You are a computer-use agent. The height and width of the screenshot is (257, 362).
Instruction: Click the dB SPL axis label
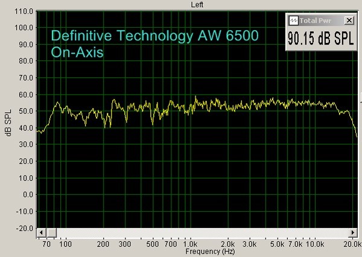tap(8, 123)
